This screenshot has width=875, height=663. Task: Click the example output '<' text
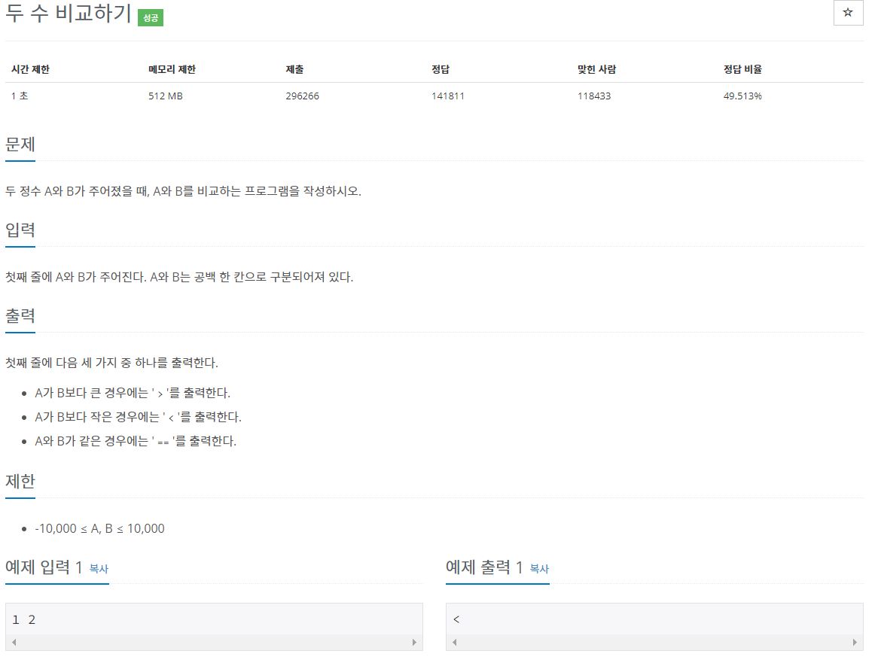coord(456,619)
